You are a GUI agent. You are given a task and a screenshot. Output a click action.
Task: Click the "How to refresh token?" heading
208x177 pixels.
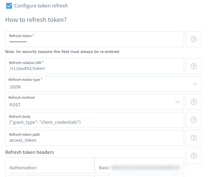tap(36, 20)
